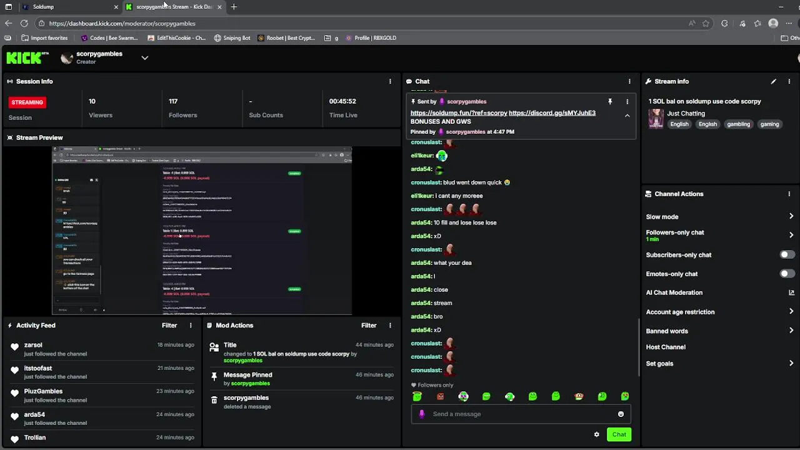Open Activity Feed Filter
The image size is (800, 450).
(169, 325)
